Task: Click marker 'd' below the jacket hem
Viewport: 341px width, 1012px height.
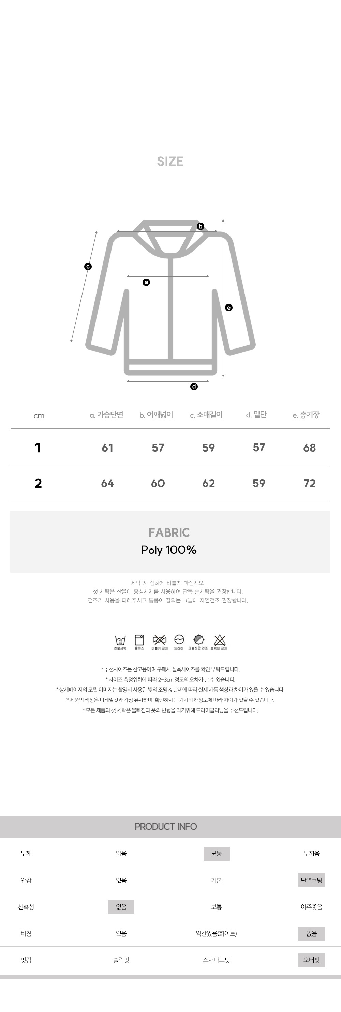Action: (194, 387)
